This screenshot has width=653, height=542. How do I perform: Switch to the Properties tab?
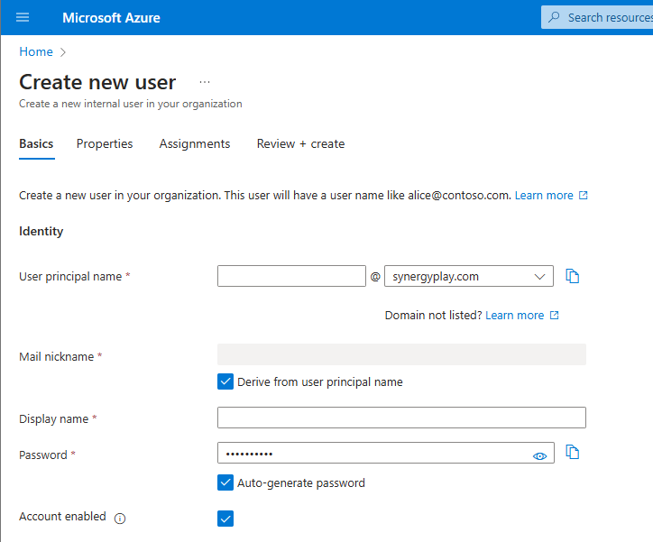[105, 144]
